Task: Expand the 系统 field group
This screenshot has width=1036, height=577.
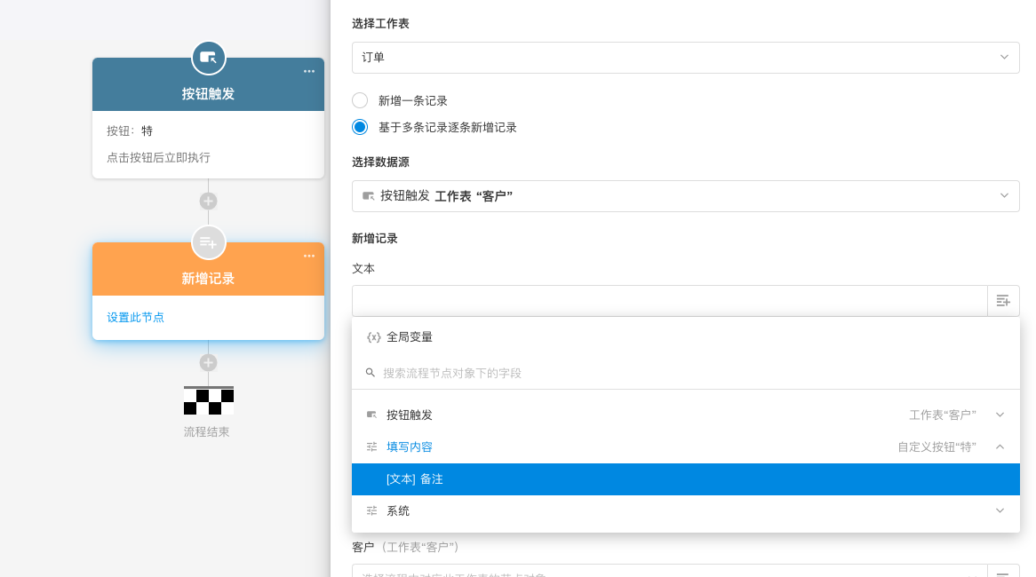Action: 1000,510
